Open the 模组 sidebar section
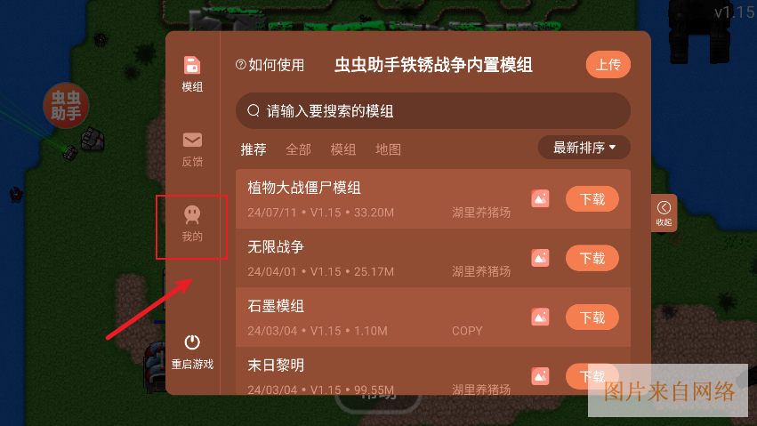Viewport: 757px width, 426px height. [192, 74]
